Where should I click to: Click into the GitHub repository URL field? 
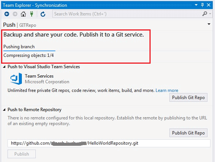[x=109, y=143]
